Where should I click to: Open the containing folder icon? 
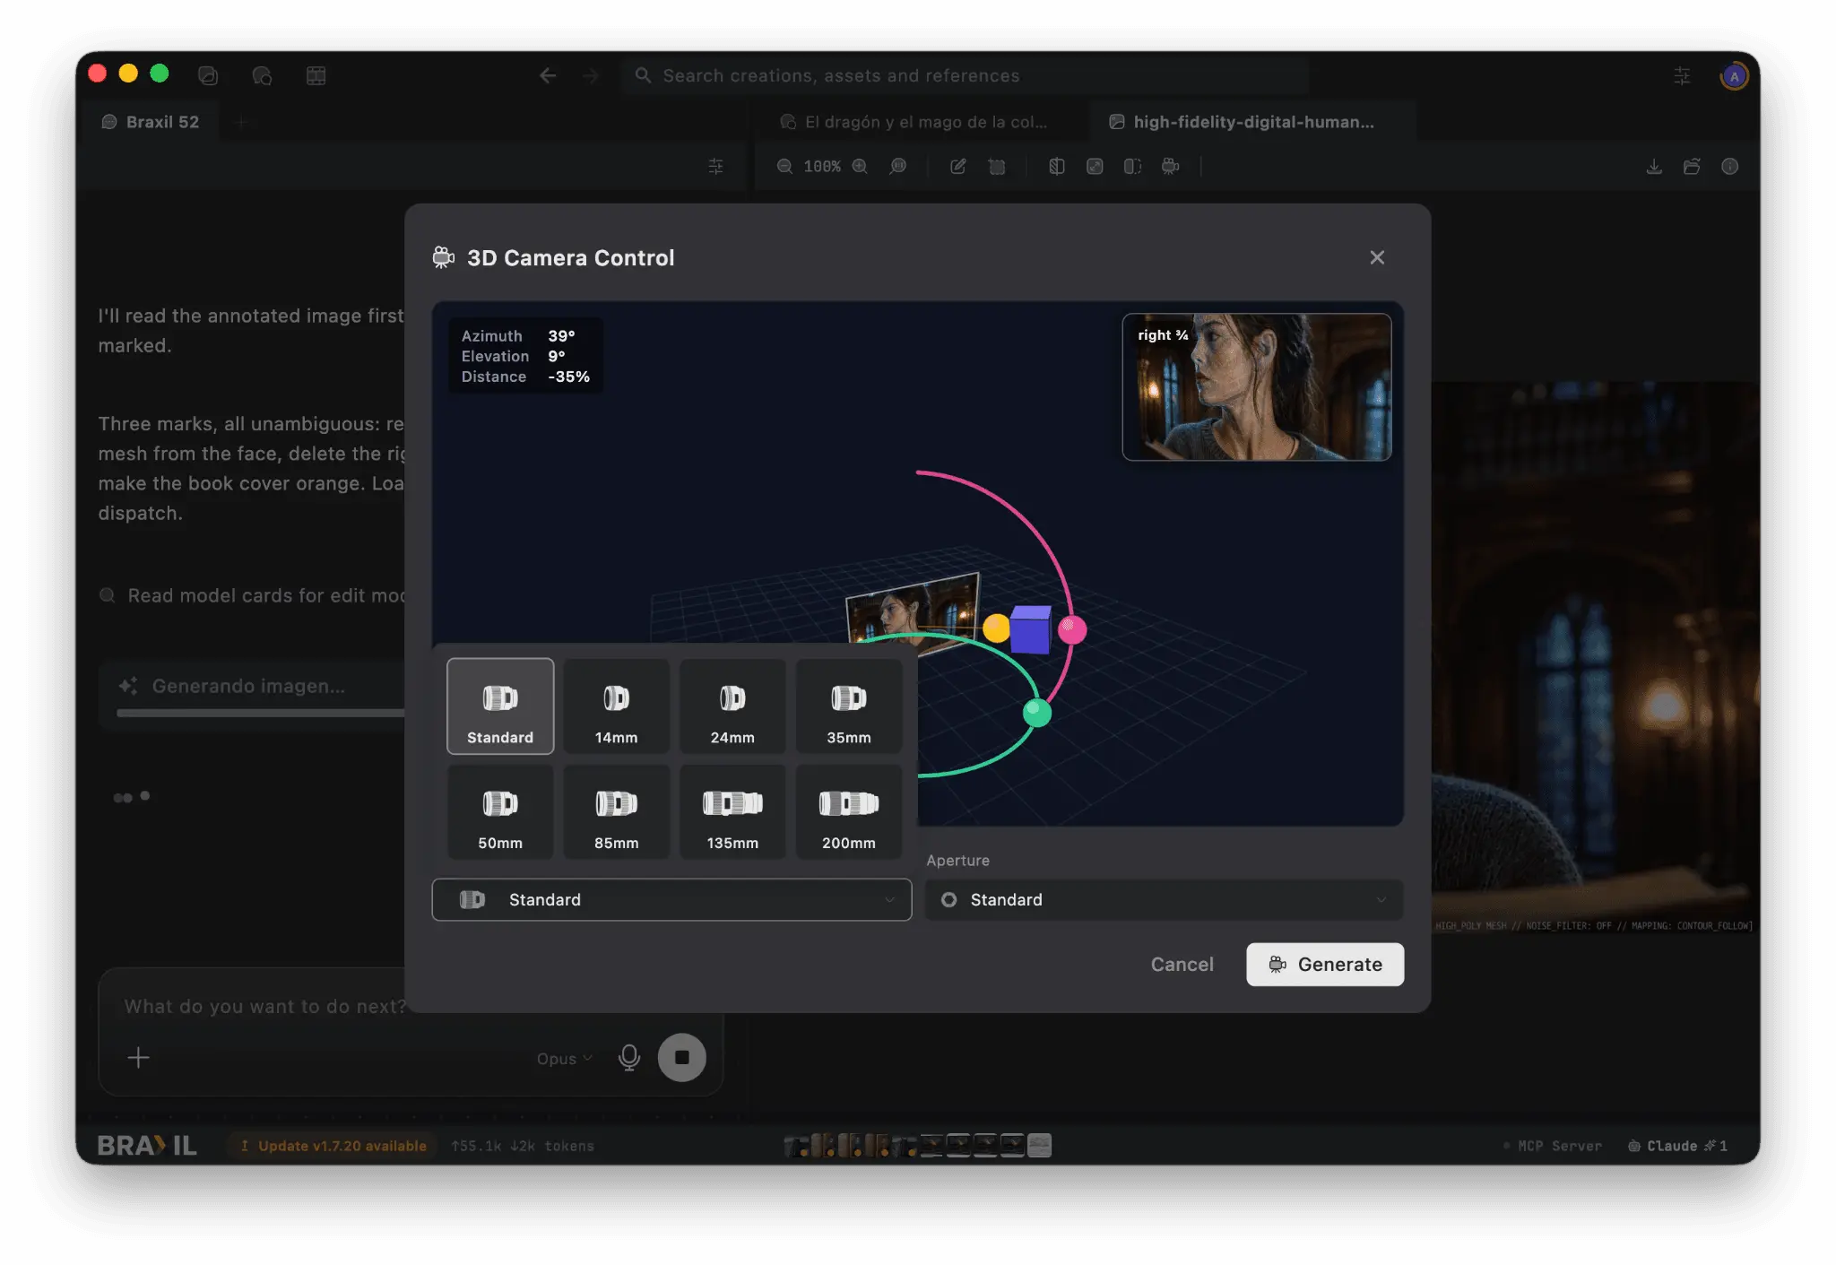pyautogui.click(x=1692, y=167)
